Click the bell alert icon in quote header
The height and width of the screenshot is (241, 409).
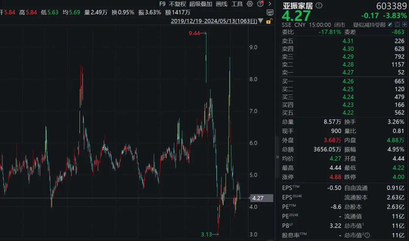[x=397, y=25]
